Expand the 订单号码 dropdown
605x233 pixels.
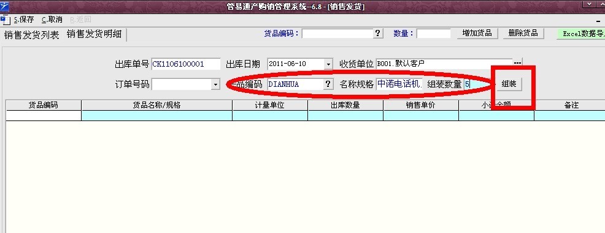216,84
